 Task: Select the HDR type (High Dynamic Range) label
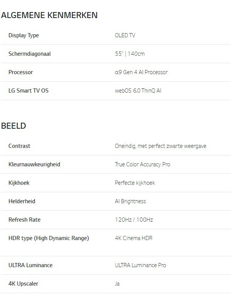49,238
